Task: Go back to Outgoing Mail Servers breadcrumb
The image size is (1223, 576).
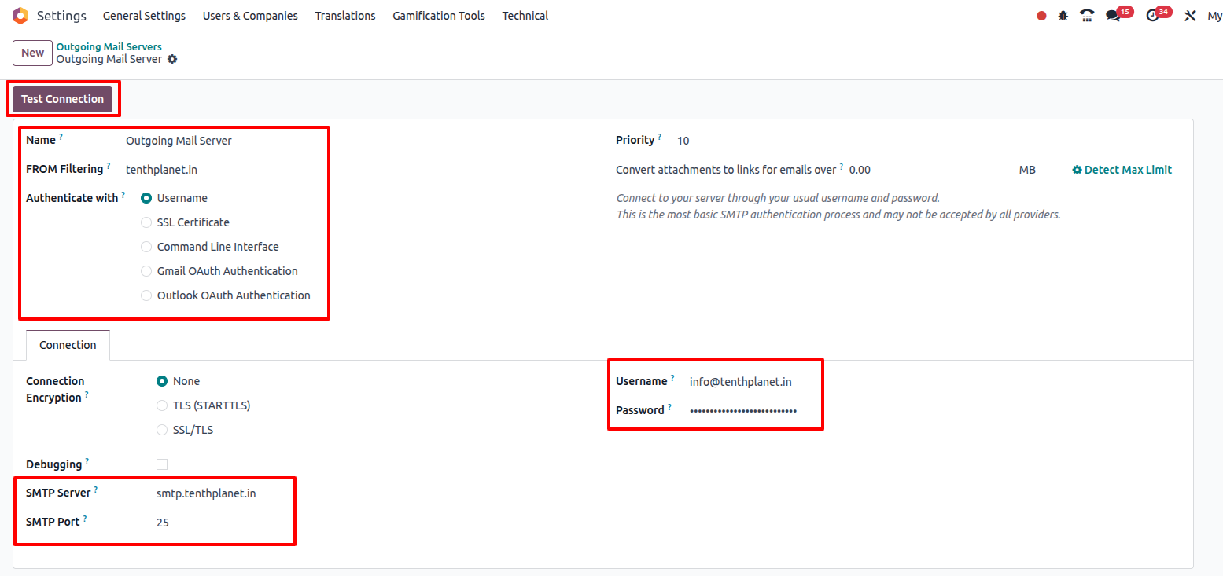Action: coord(109,47)
